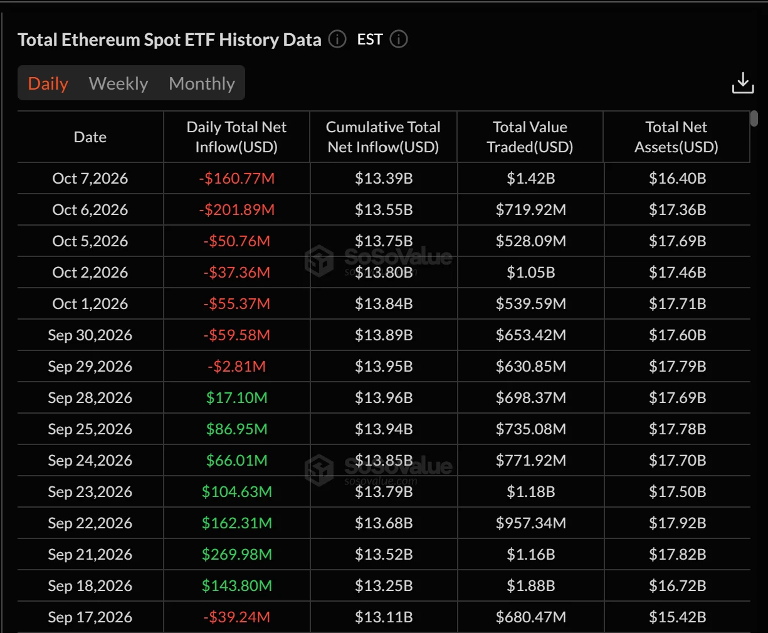This screenshot has width=768, height=633.
Task: Click the $86.95M net inflow value
Action: click(237, 429)
